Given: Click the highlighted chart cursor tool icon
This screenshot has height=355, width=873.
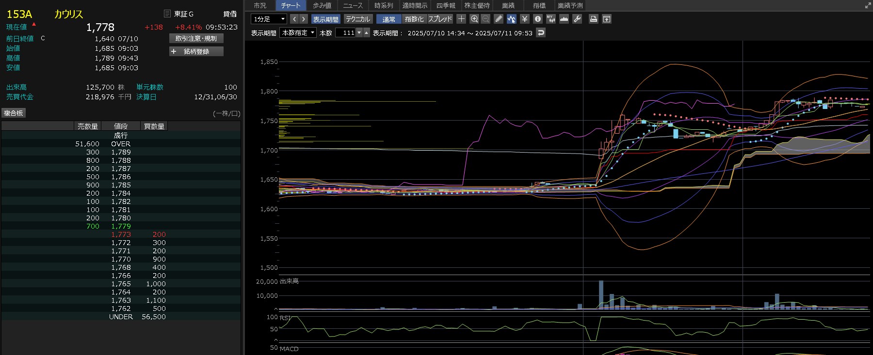Looking at the screenshot, I should [511, 19].
